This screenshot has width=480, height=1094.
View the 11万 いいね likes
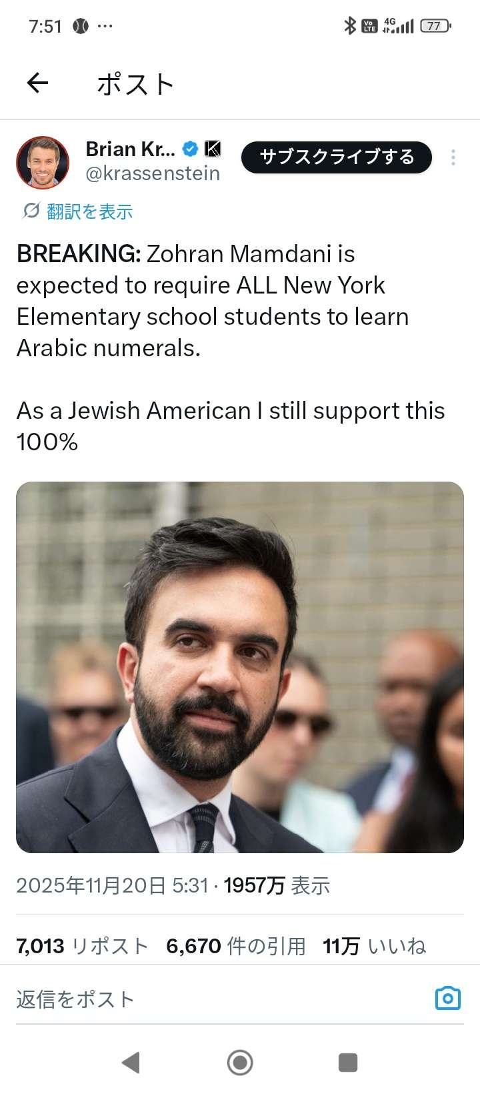point(375,946)
